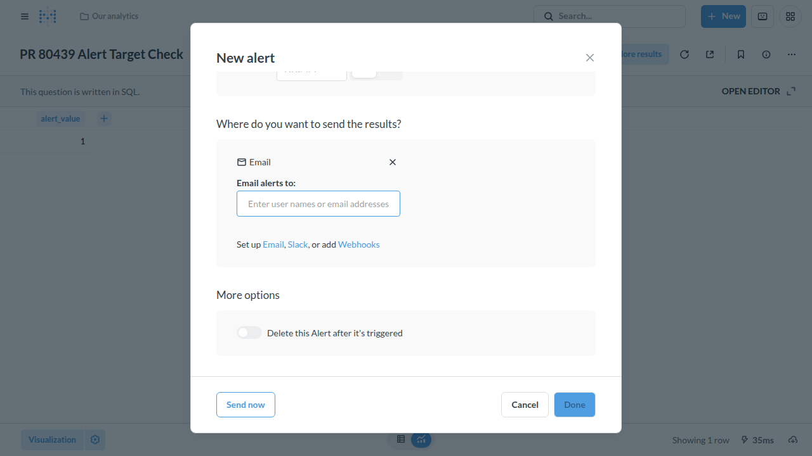
Task: Open the Webhooks link
Action: [359, 244]
